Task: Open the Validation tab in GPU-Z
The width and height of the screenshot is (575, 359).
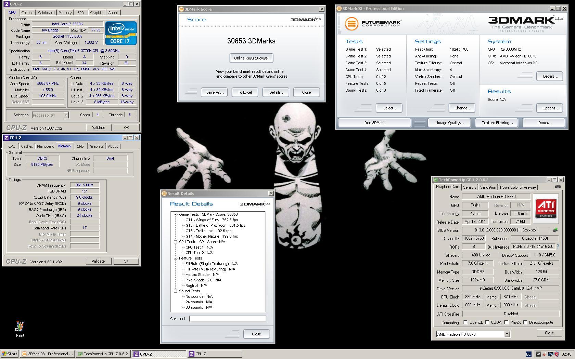Action: [x=488, y=187]
